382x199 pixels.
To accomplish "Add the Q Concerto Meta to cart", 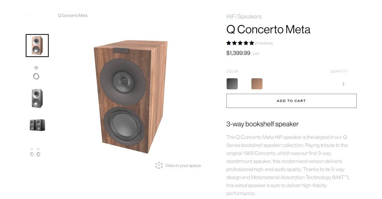I will point(291,101).
